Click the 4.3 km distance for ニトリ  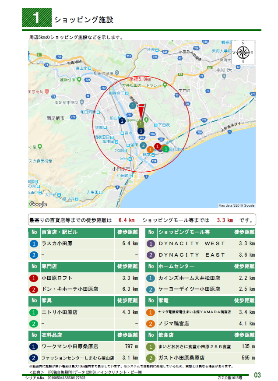click(130, 312)
